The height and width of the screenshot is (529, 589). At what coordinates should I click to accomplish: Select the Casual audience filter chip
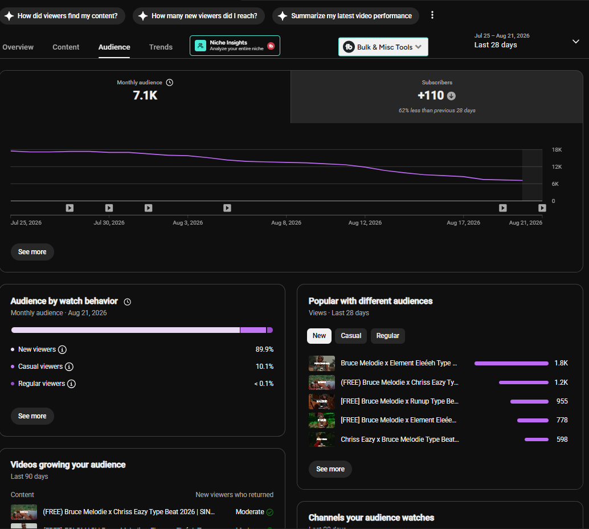coord(351,336)
